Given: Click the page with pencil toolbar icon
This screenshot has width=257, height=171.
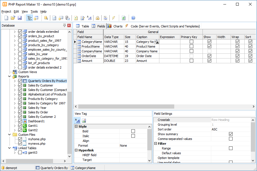Looking at the screenshot, I should coord(82,18).
